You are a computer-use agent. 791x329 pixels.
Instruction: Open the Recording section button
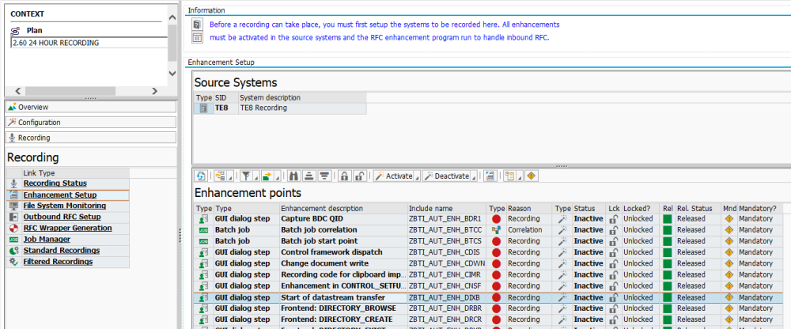coord(91,138)
